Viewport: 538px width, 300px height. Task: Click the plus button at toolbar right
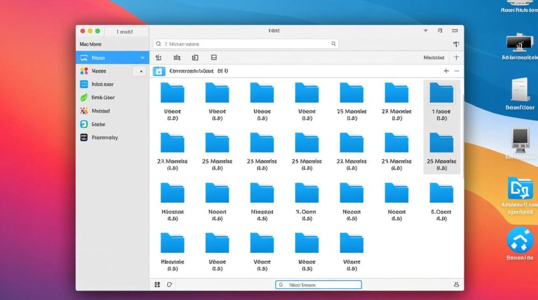(x=456, y=58)
